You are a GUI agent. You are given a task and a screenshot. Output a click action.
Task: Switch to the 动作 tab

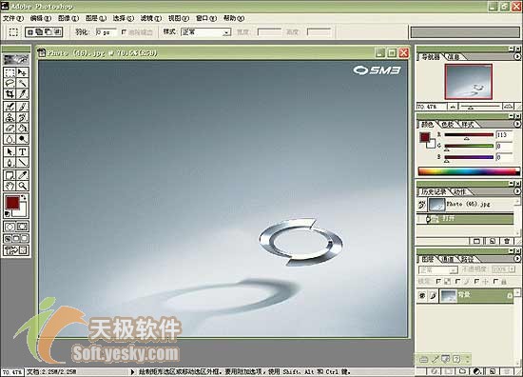pos(460,191)
